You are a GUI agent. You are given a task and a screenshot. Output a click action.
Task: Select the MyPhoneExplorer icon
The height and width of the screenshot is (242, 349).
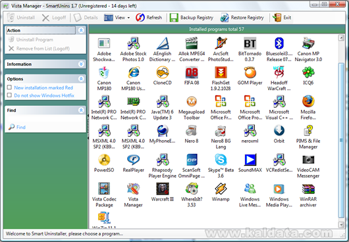[163, 131]
